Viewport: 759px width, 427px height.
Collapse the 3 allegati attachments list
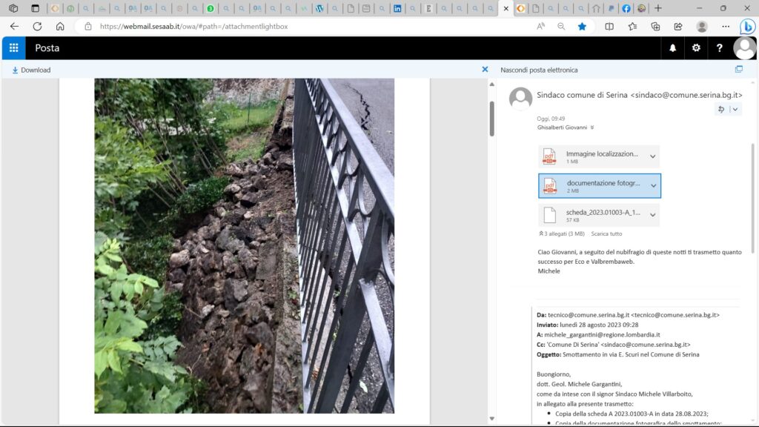541,234
